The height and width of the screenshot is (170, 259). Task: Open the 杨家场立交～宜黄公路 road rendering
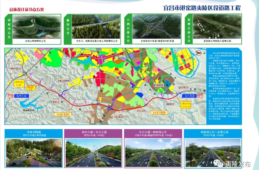213,152
